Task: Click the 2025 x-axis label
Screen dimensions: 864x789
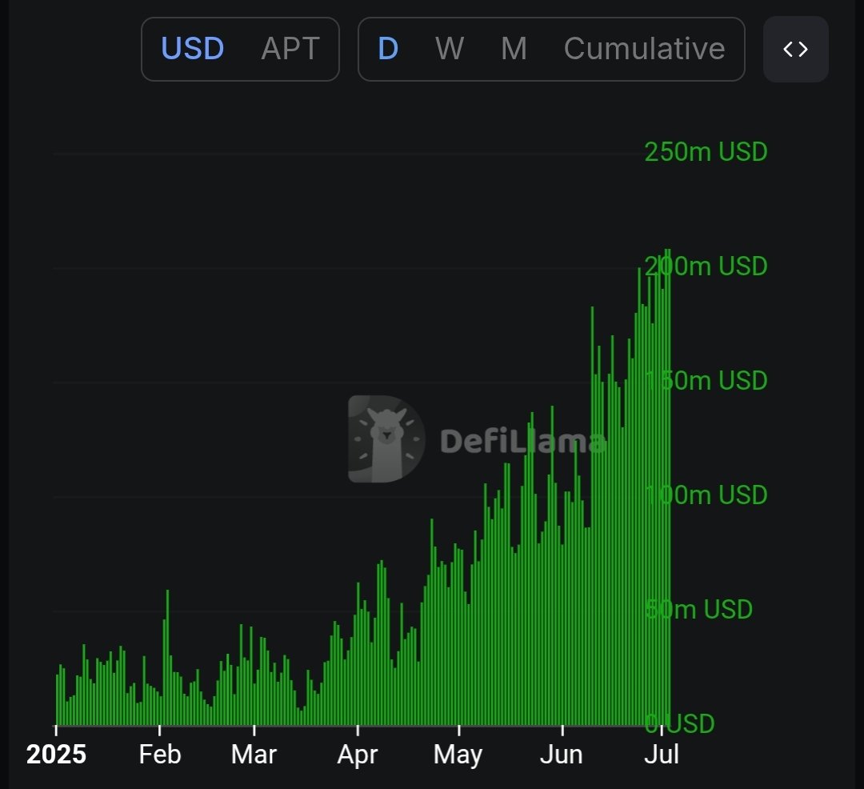Action: click(56, 755)
